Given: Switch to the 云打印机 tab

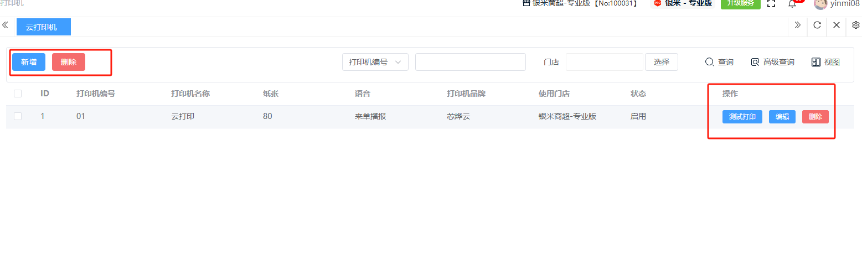Looking at the screenshot, I should tap(43, 27).
